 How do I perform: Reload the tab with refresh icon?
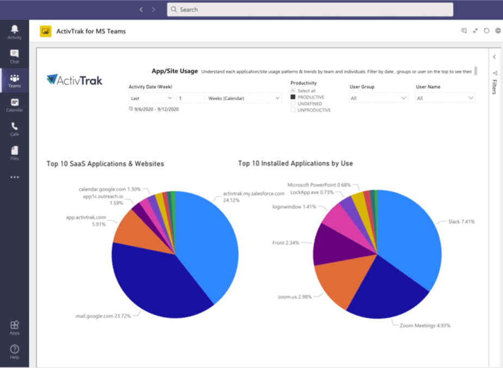click(x=487, y=31)
